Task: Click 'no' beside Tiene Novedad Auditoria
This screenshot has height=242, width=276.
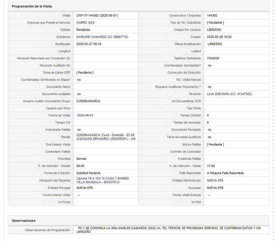Action: 210,137
